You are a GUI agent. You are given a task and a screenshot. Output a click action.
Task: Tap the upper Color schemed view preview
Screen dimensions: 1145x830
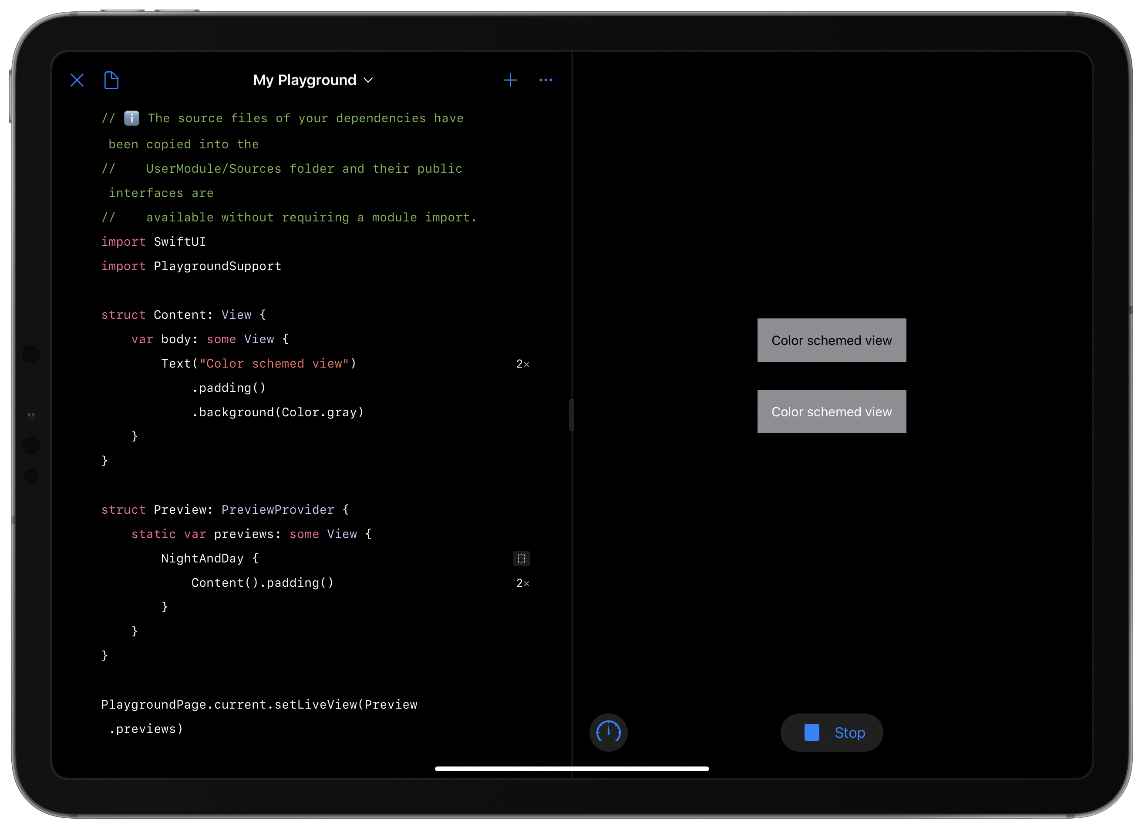coord(831,340)
